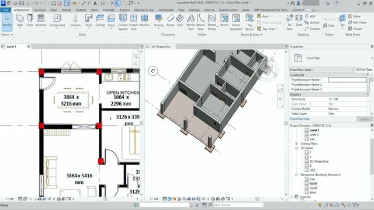Expand Legends node in browser
The width and height of the screenshot is (374, 210).
tap(292, 197)
